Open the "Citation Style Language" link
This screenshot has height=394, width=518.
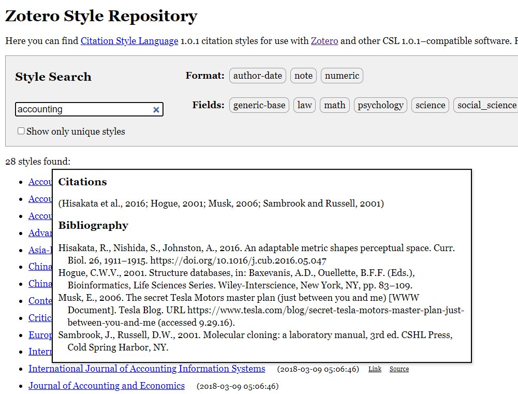tap(129, 41)
